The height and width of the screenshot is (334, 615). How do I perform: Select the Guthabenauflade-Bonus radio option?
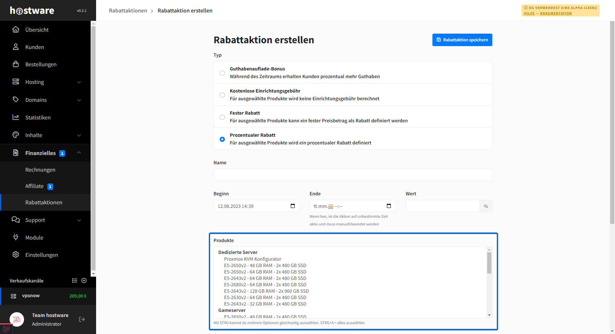click(x=222, y=73)
